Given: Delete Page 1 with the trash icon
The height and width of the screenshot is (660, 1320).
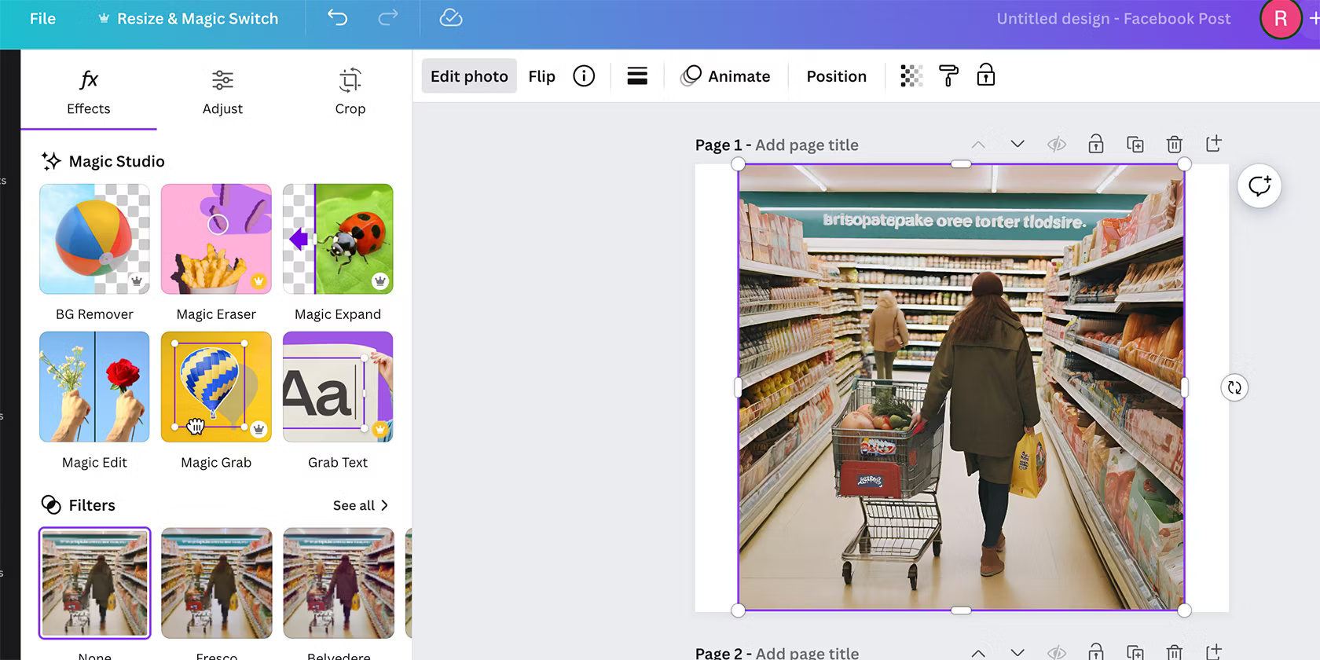Looking at the screenshot, I should coord(1174,145).
